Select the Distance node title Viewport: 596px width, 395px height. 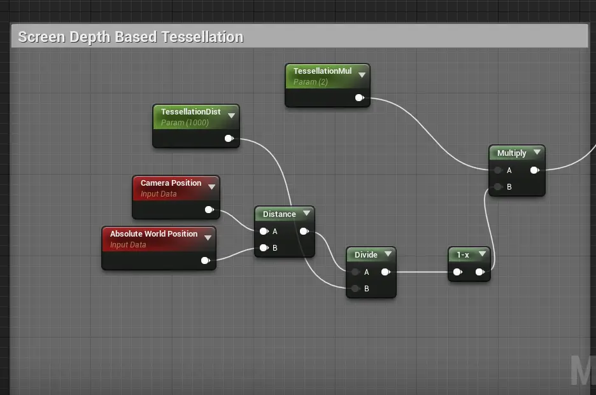coord(280,214)
